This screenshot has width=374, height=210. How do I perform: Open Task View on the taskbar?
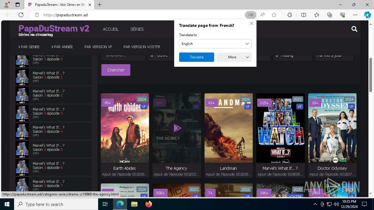105,204
